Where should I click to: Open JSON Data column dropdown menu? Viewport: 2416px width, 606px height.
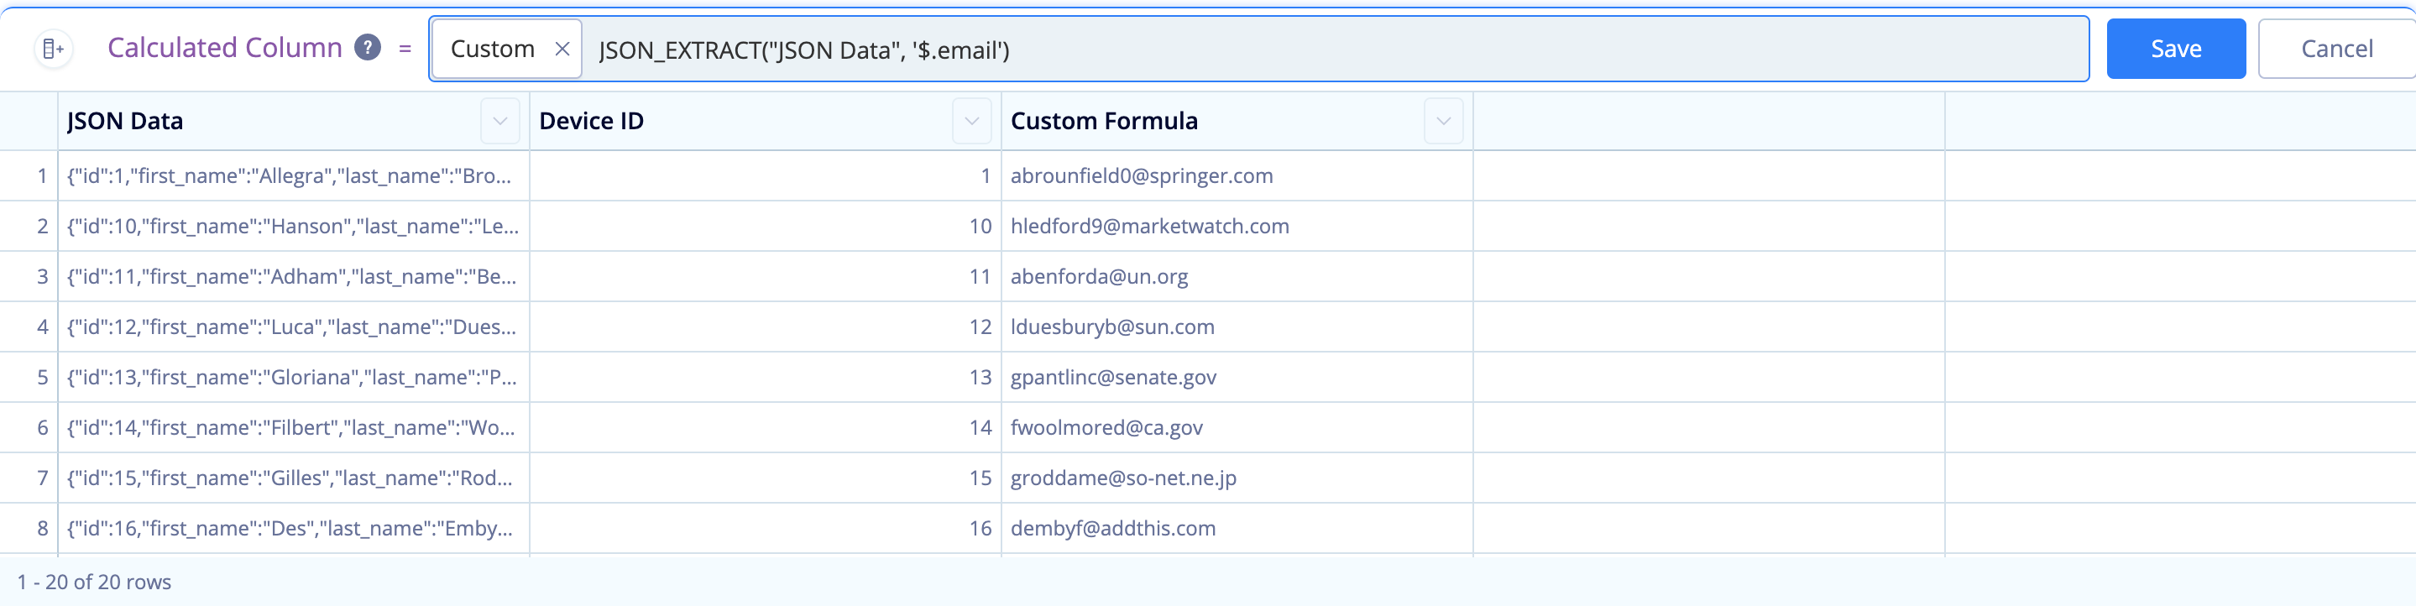tap(499, 121)
